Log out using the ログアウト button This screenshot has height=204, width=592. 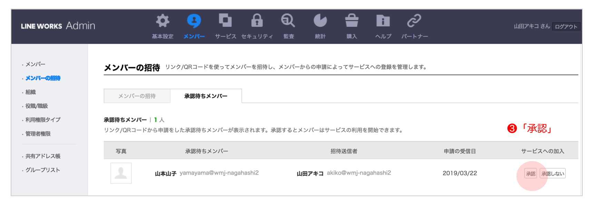566,26
